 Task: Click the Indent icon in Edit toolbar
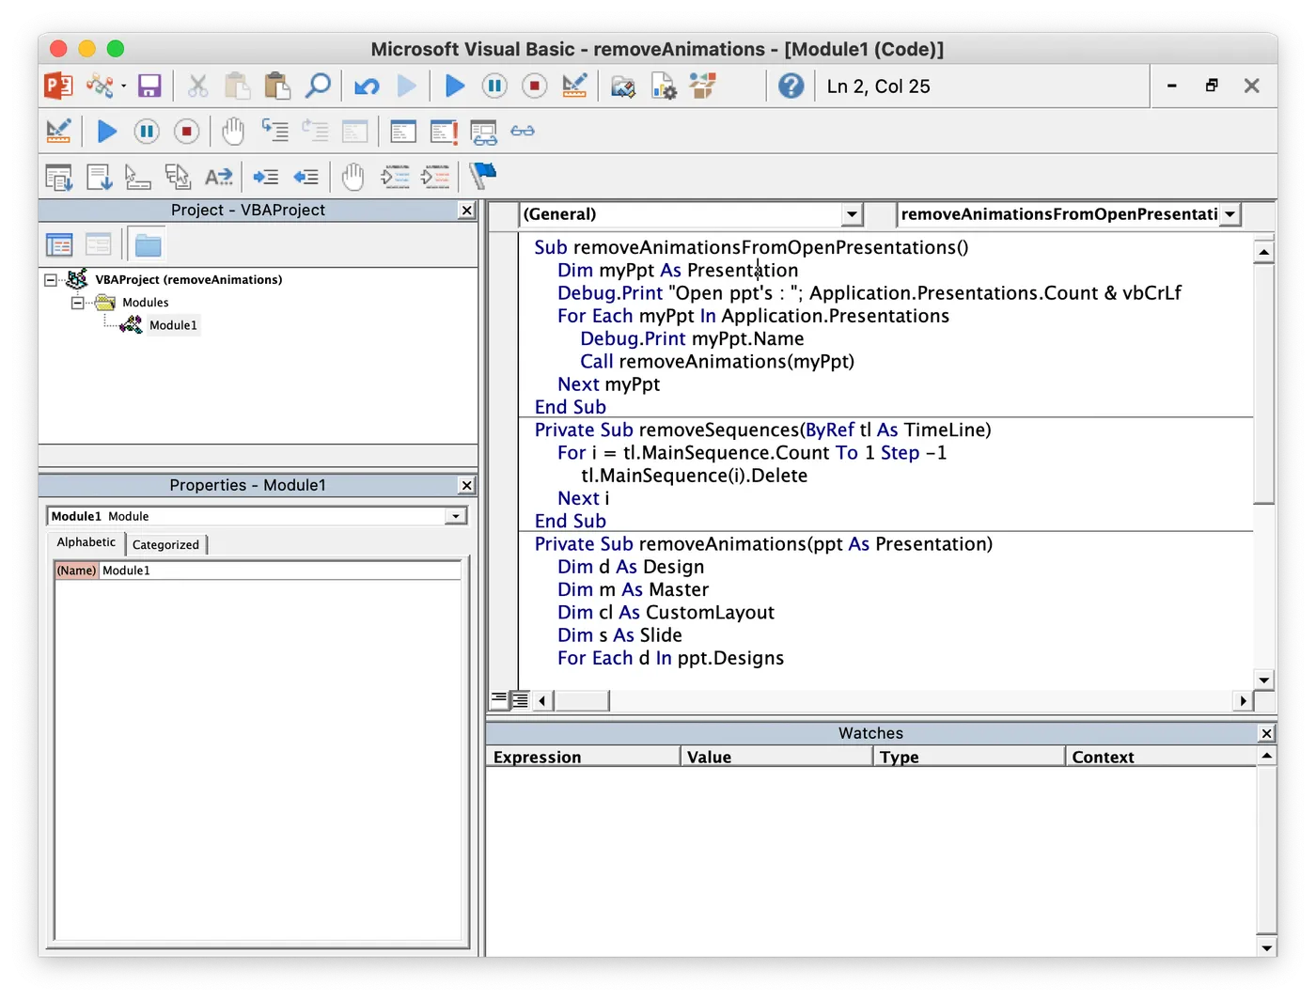click(x=266, y=177)
